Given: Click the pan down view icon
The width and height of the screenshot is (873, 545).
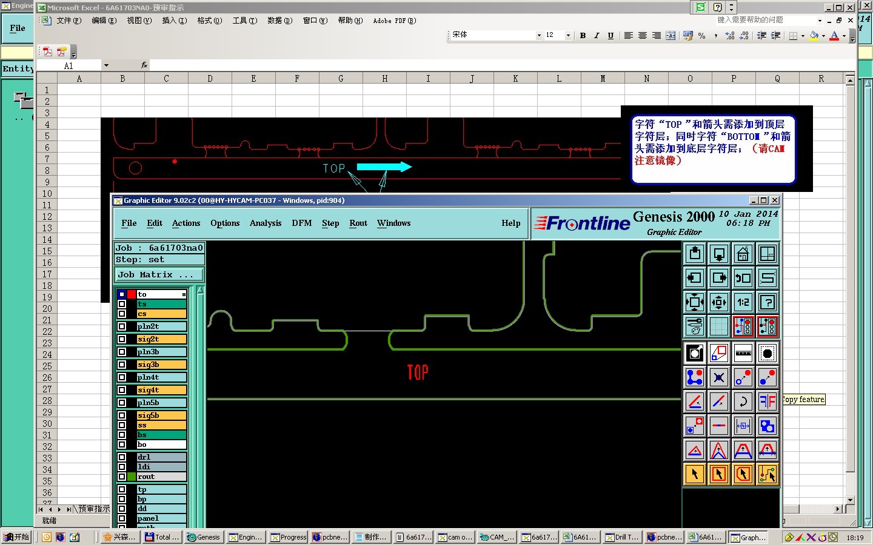Looking at the screenshot, I should coord(719,254).
